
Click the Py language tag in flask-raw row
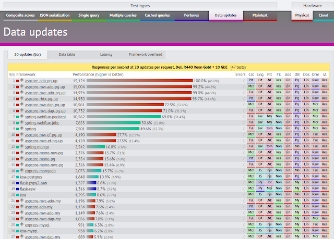(260, 188)
